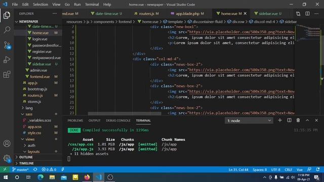The width and height of the screenshot is (324, 182).
Task: Open the Help menu
Action: (x=107, y=5)
